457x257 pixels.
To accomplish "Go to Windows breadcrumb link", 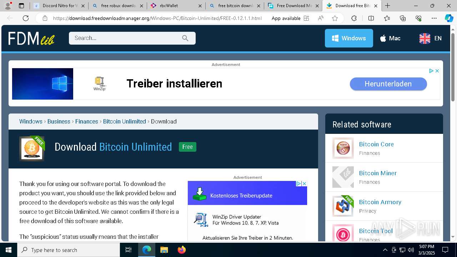I will point(31,121).
